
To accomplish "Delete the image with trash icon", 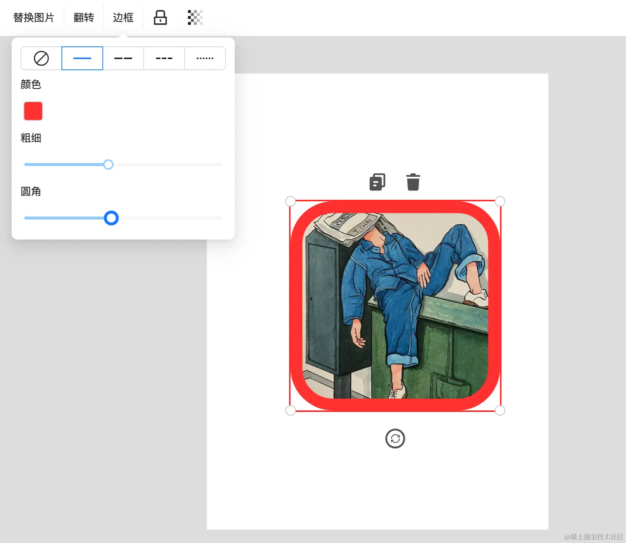I will (x=413, y=182).
